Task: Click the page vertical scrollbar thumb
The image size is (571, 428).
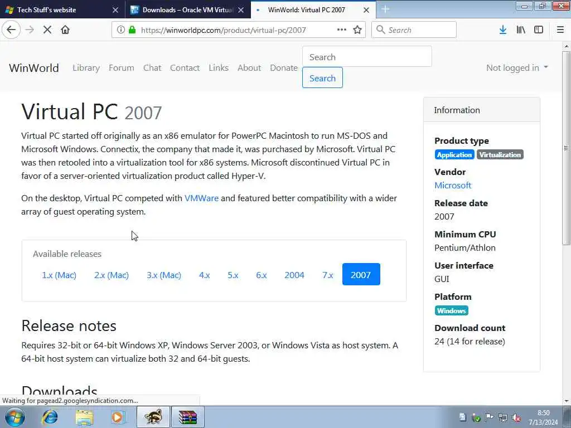Action: click(x=566, y=148)
